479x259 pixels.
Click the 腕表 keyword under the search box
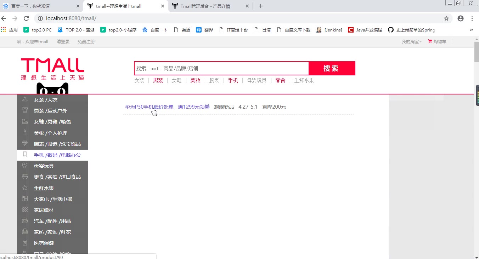tap(214, 80)
